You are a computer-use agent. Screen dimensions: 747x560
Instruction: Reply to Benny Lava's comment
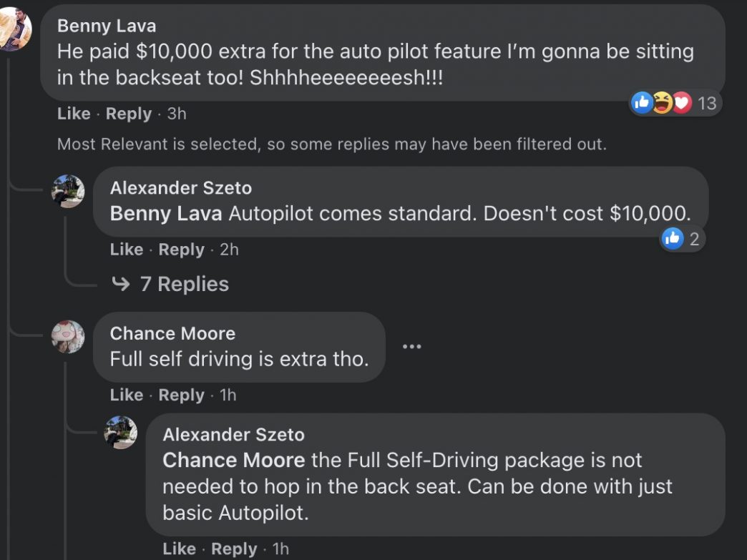coord(129,114)
